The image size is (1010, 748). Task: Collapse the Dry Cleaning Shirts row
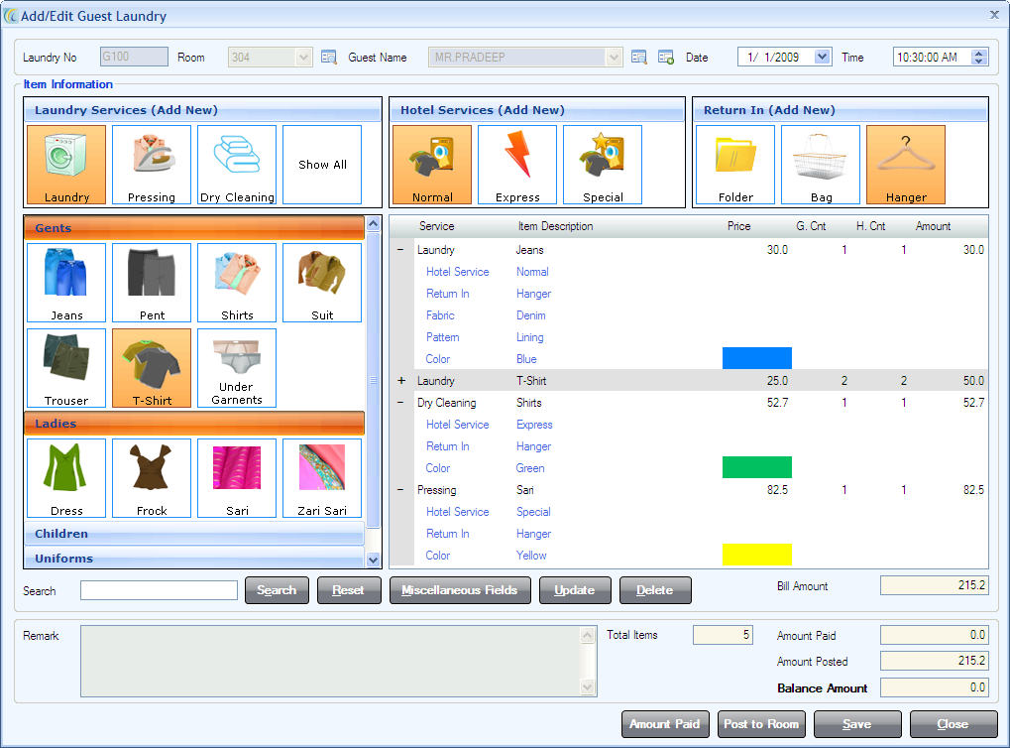pos(401,403)
